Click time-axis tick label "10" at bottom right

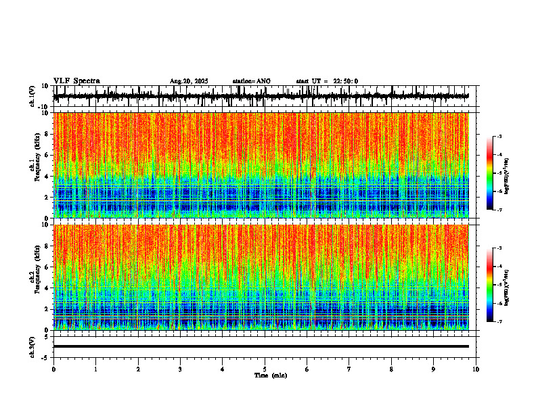pyautogui.click(x=476, y=369)
